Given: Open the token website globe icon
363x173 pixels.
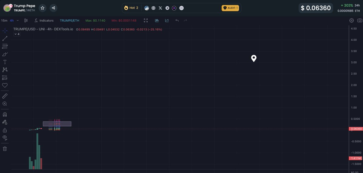Looking at the screenshot, I should pyautogui.click(x=154, y=8).
